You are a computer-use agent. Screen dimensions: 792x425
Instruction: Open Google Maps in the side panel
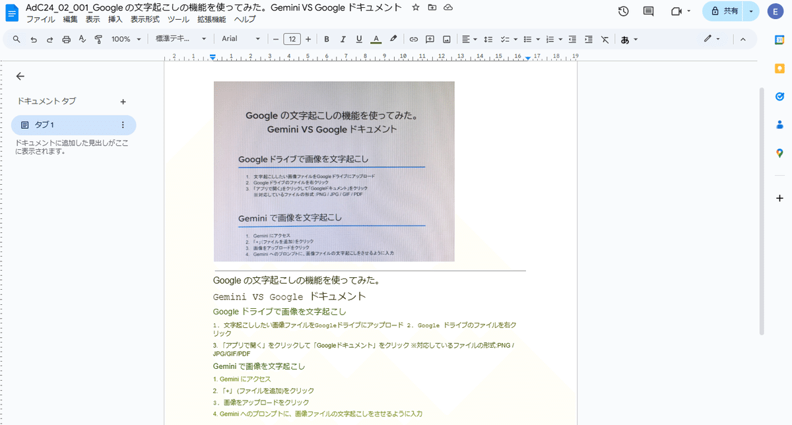click(x=779, y=153)
